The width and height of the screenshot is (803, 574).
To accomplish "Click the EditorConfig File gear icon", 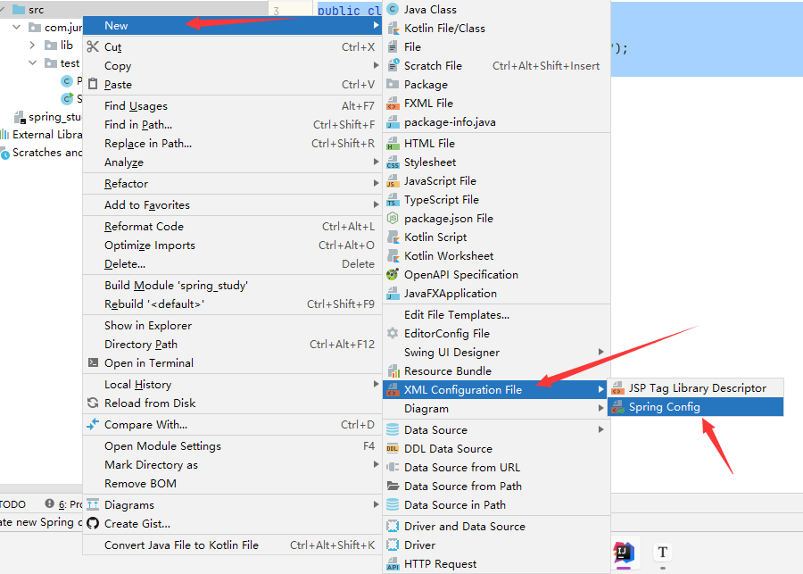I will click(393, 334).
